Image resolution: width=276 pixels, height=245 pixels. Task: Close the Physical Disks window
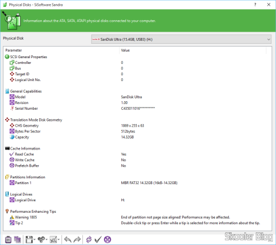pos(269,5)
